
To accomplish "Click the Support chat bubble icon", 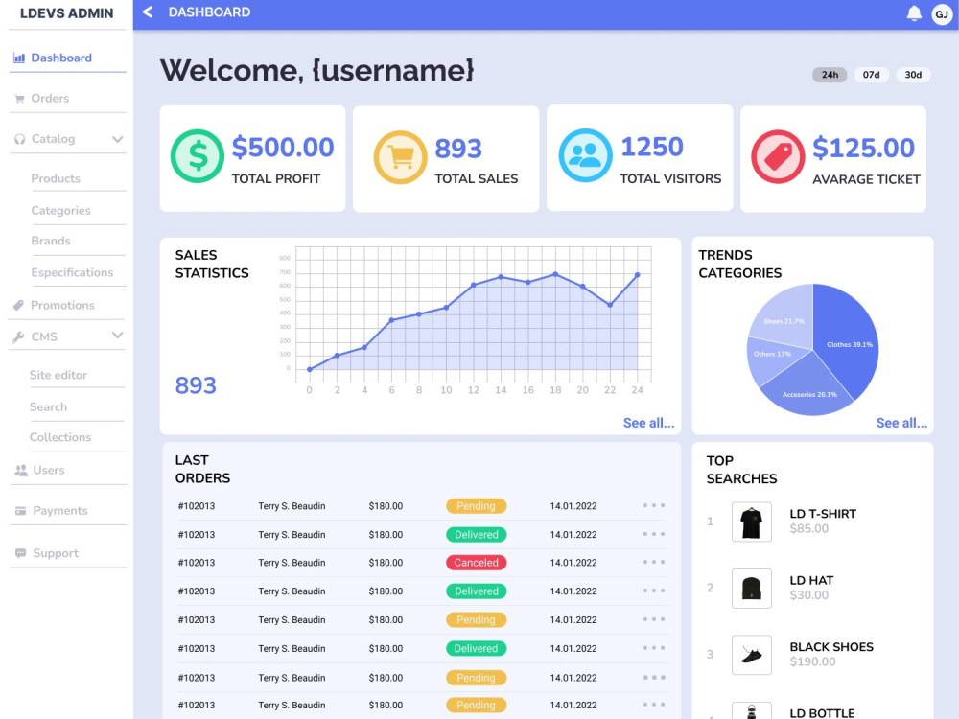I will pos(21,553).
